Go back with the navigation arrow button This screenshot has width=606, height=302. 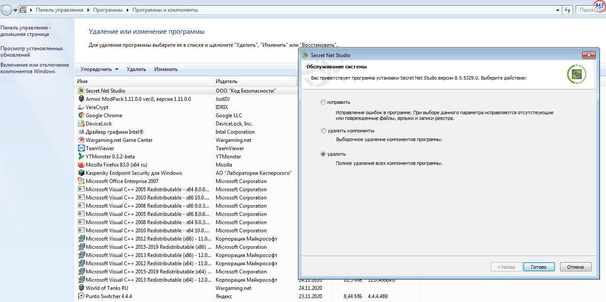(6, 10)
